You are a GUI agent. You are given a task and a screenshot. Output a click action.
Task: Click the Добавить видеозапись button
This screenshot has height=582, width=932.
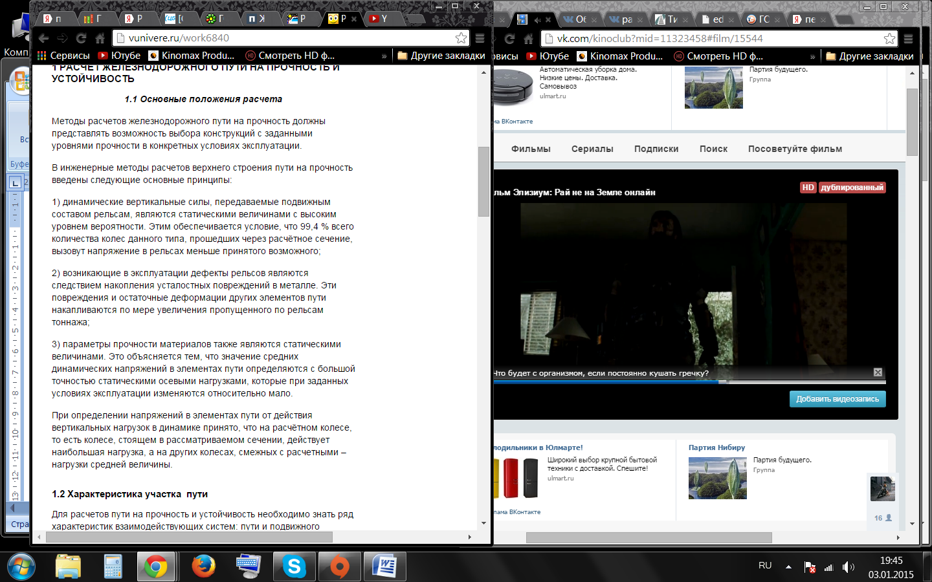837,399
